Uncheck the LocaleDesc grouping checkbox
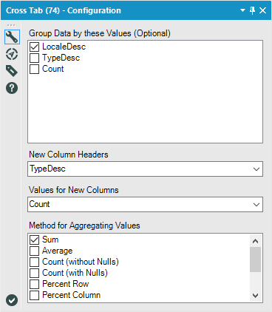Screen dimensions: 272x312 tap(34, 47)
